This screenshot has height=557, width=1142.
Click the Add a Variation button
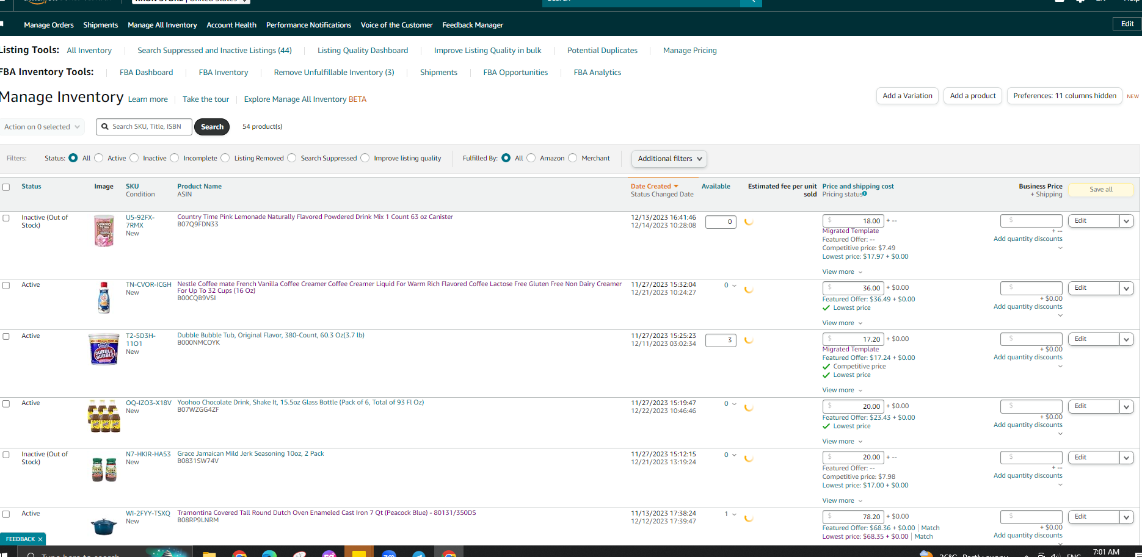click(907, 96)
